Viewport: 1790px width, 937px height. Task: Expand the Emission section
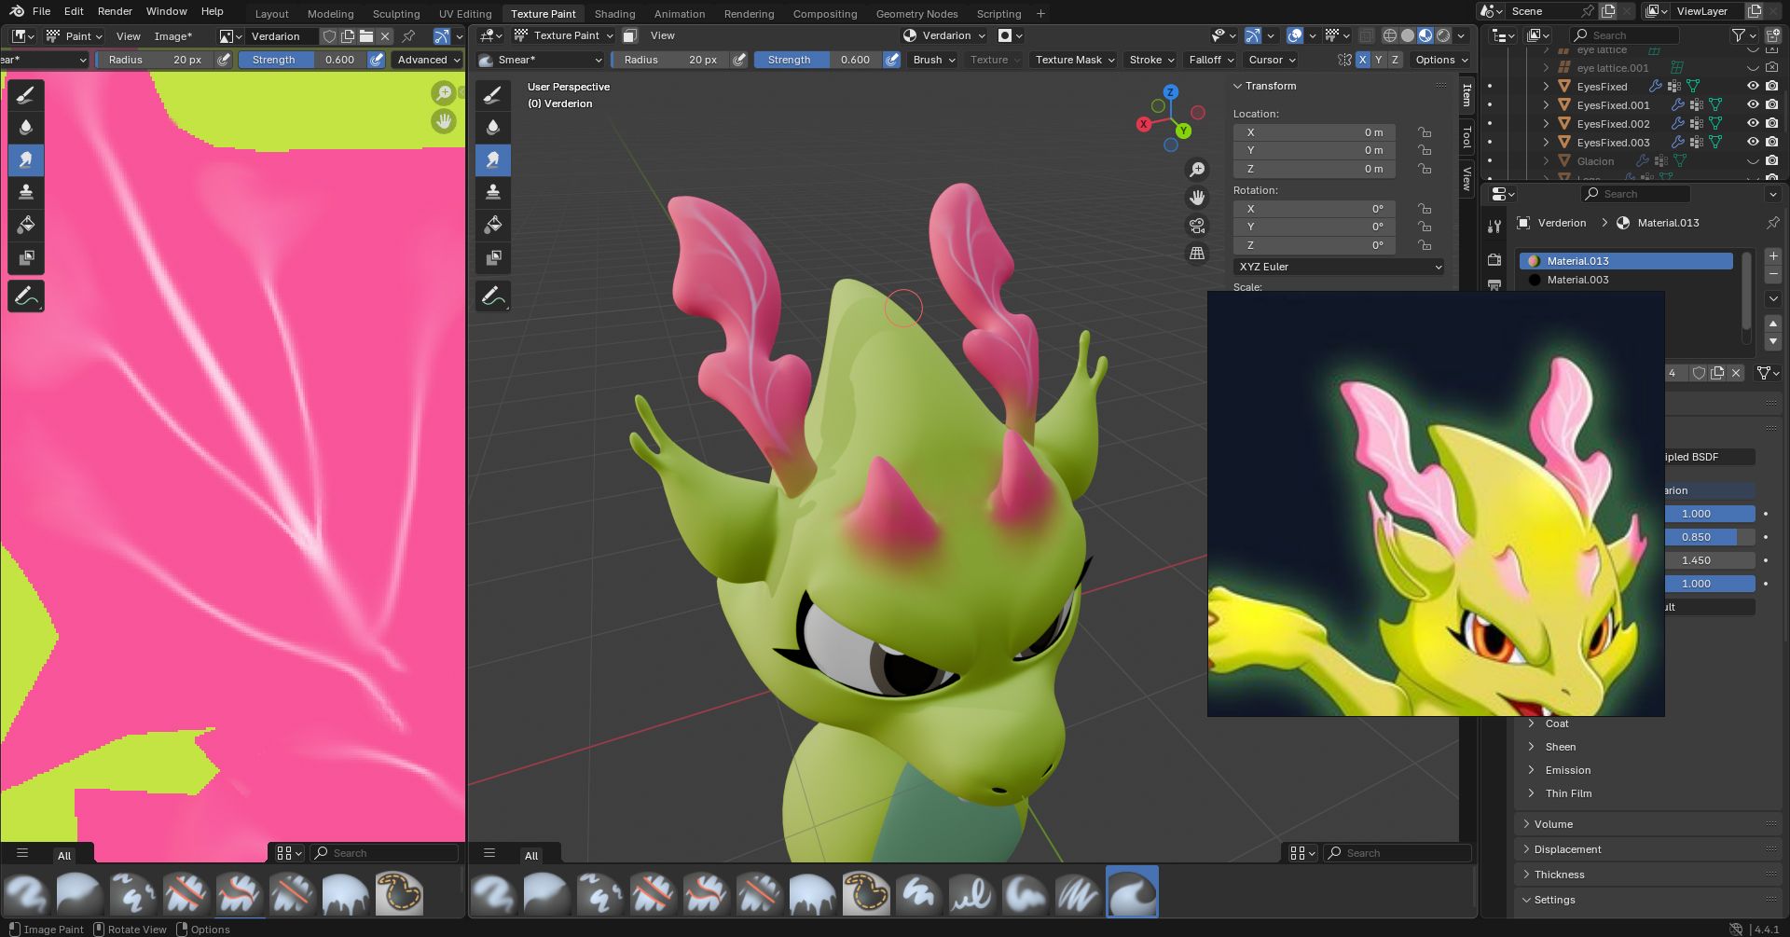(1567, 770)
